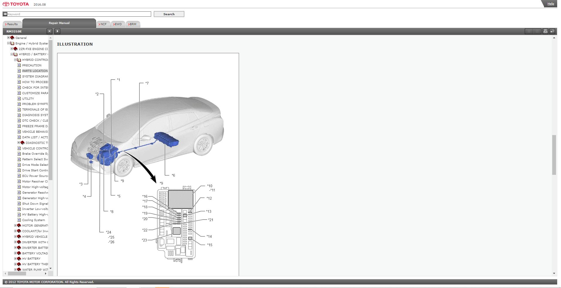
Task: Click the first greyed-out layout icon in the toolbar
Action: [x=529, y=31]
